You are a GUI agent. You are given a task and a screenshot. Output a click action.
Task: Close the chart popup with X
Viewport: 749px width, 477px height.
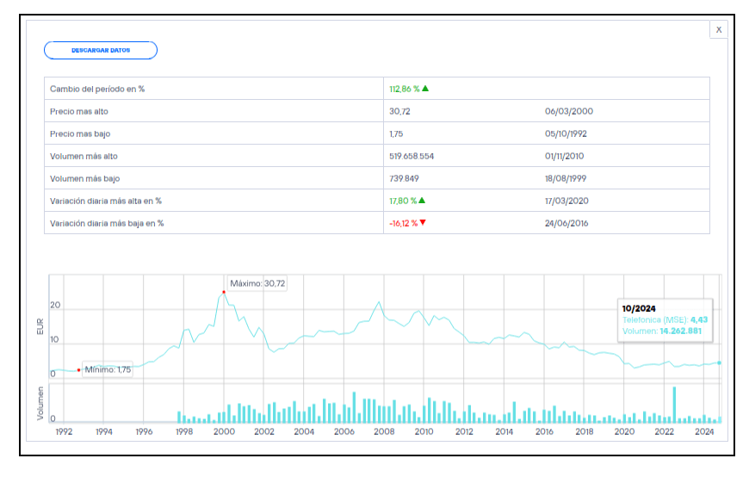coord(719,30)
